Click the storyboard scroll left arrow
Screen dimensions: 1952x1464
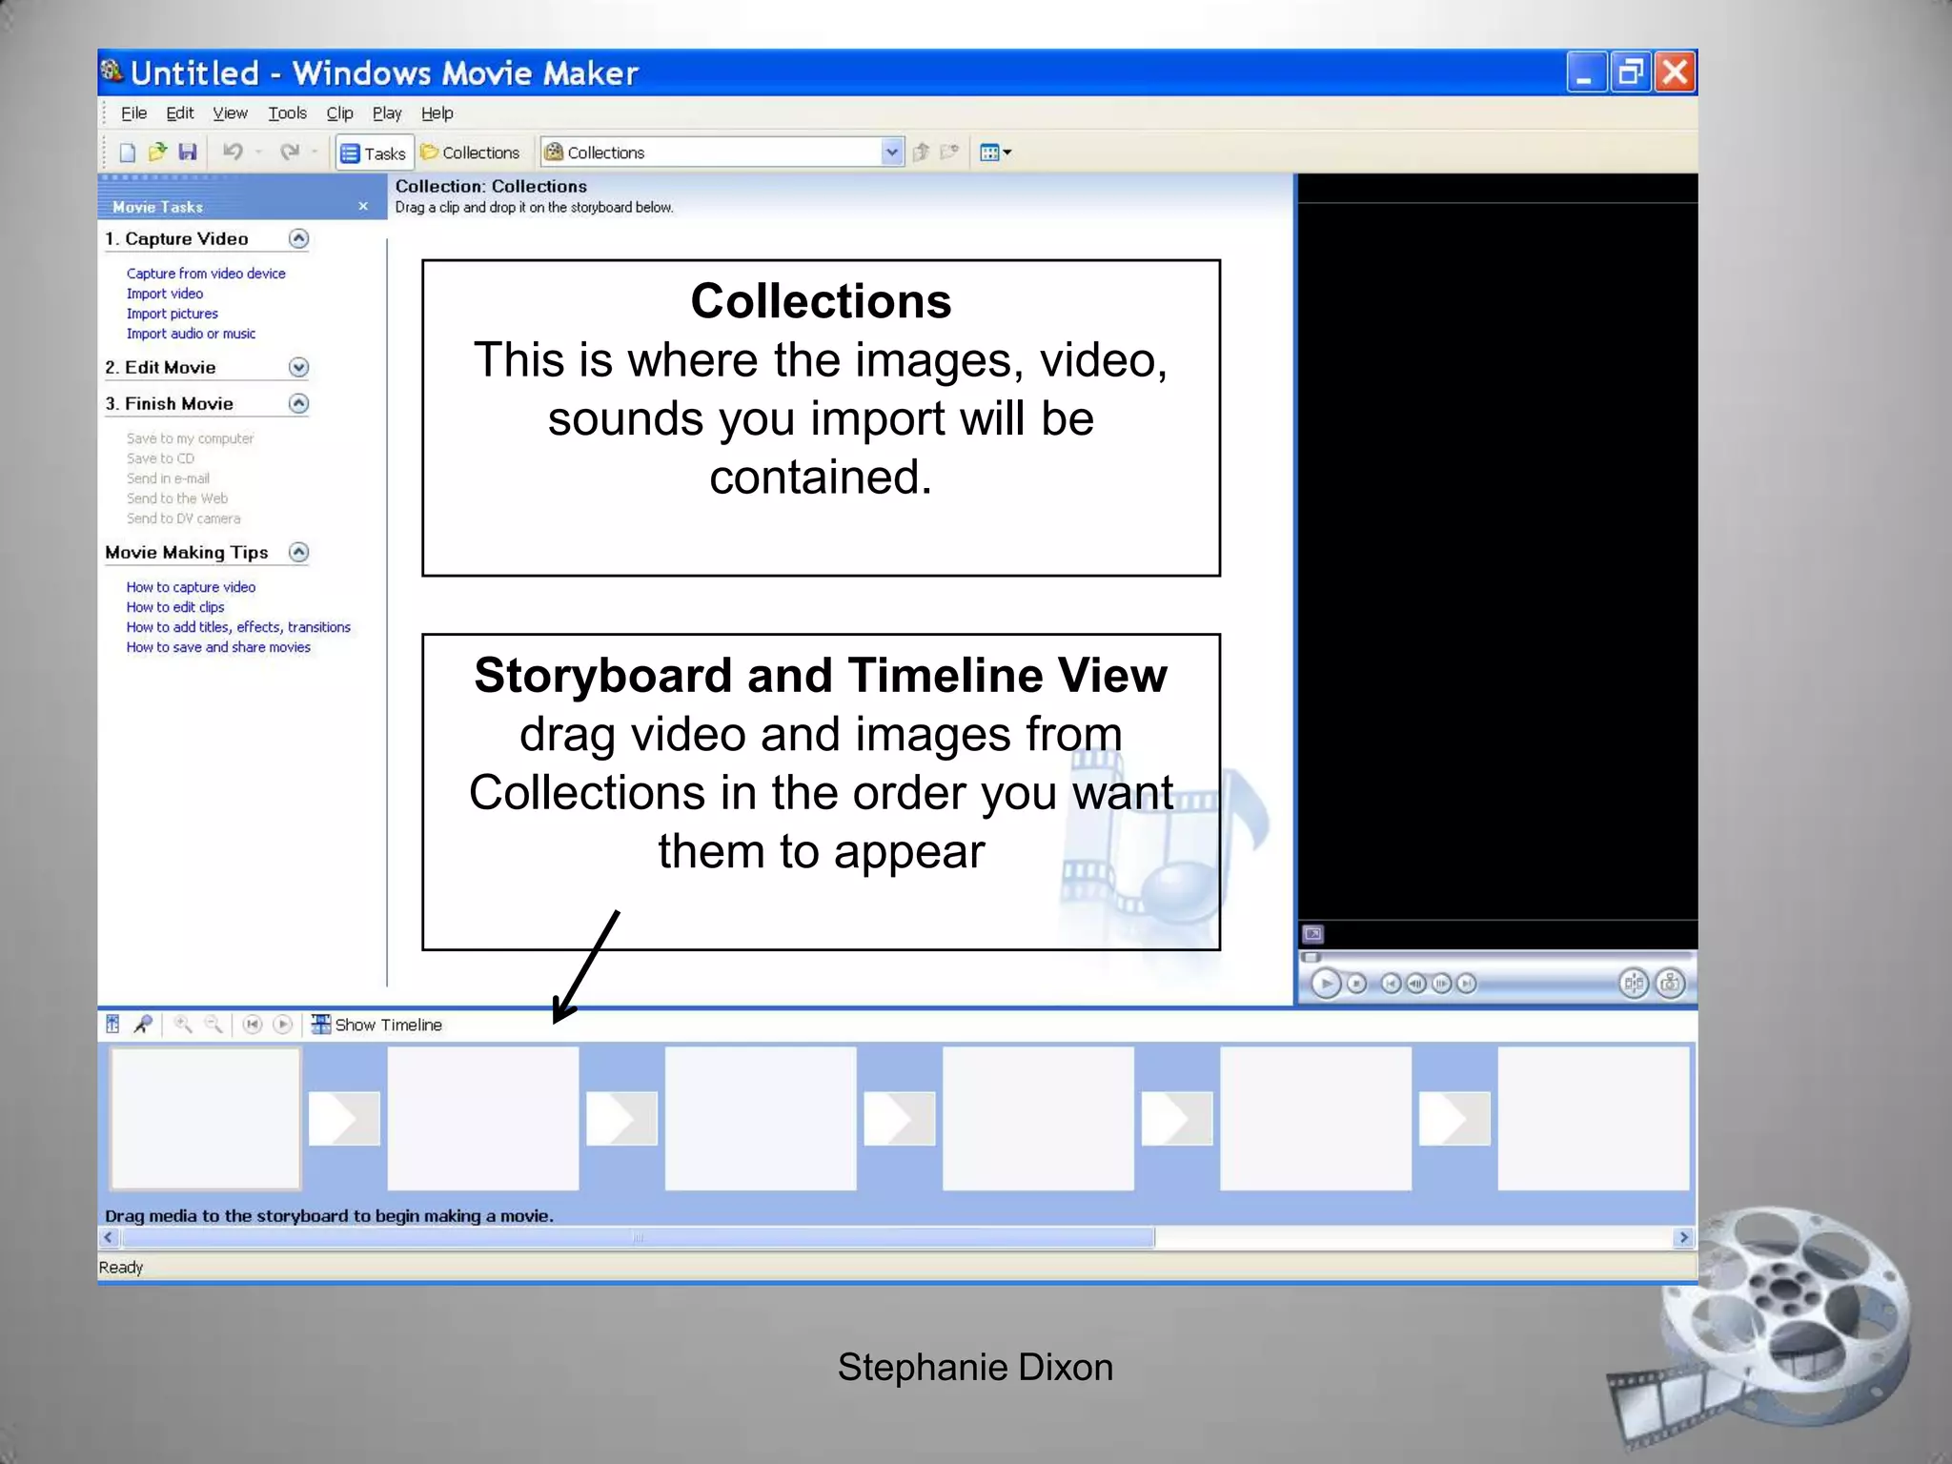click(x=109, y=1237)
